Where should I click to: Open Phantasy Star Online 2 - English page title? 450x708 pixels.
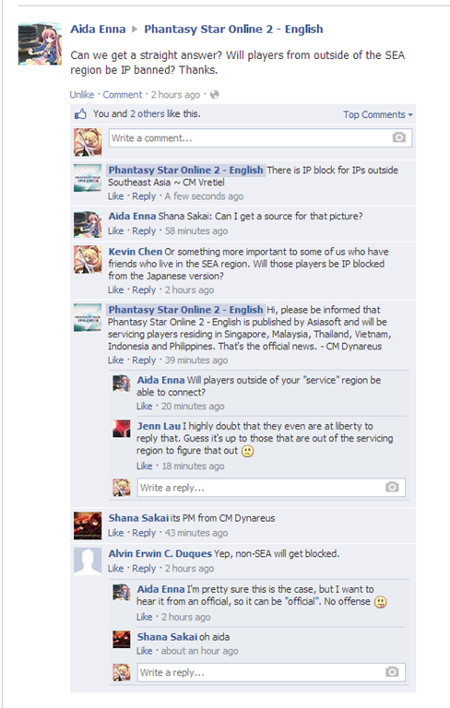(x=233, y=29)
